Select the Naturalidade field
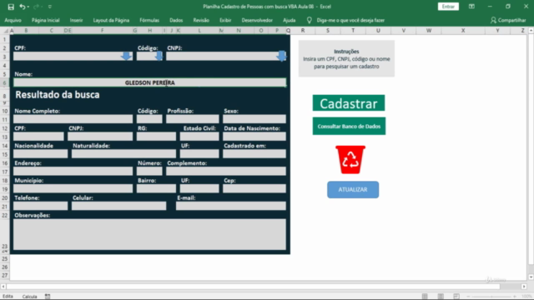The height and width of the screenshot is (300, 534). pyautogui.click(x=123, y=153)
